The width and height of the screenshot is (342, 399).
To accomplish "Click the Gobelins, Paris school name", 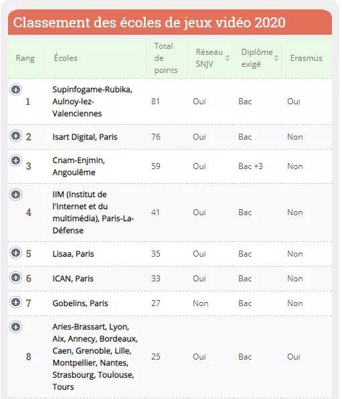I will click(80, 303).
